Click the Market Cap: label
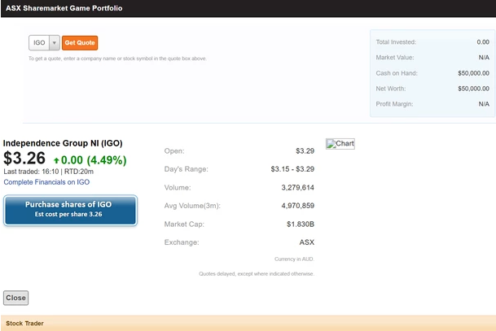The image size is (496, 331). (184, 224)
